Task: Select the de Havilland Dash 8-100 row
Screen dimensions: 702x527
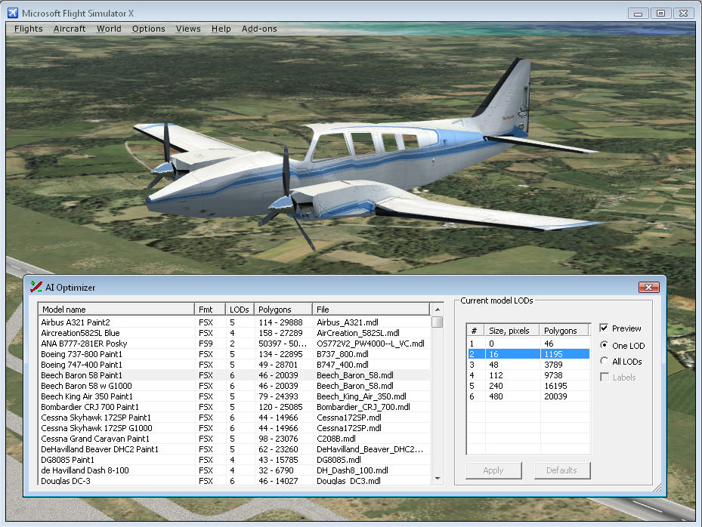Action: (234, 470)
